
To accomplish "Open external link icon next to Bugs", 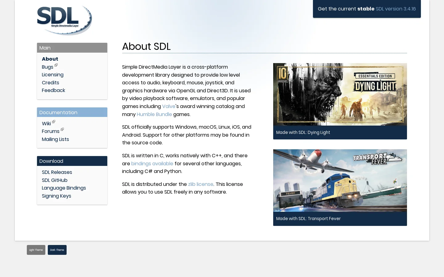I will coord(56,65).
